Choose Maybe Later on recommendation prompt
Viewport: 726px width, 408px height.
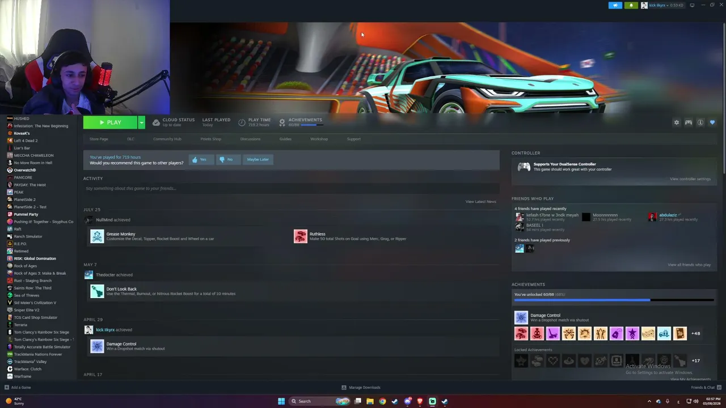(x=258, y=159)
